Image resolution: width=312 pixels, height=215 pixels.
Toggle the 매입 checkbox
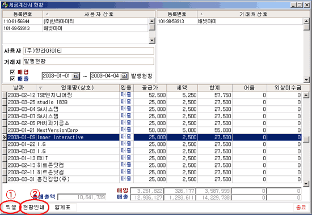[x=12, y=72]
